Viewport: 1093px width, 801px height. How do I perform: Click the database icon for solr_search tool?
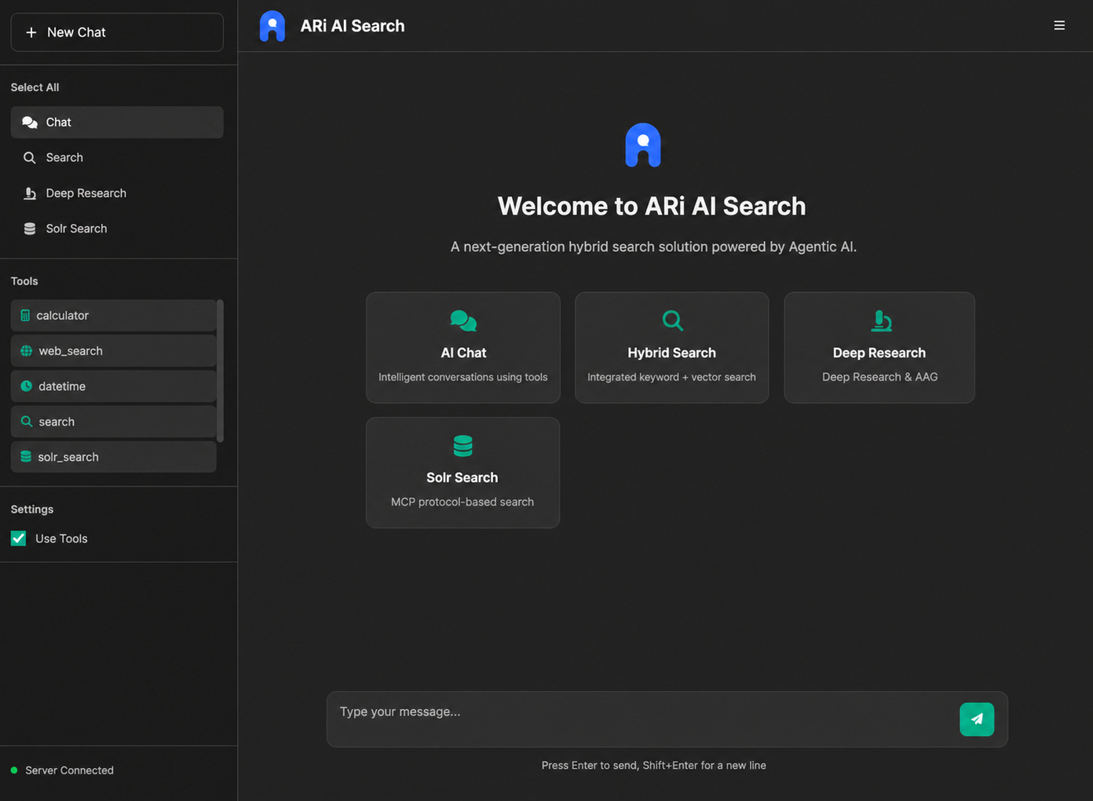26,457
